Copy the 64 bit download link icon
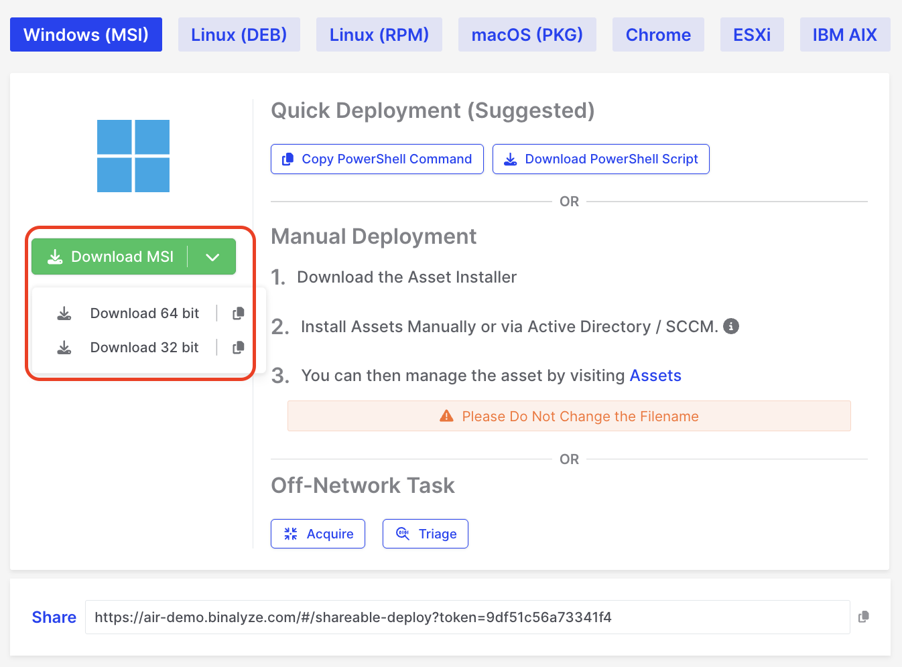 coord(238,313)
